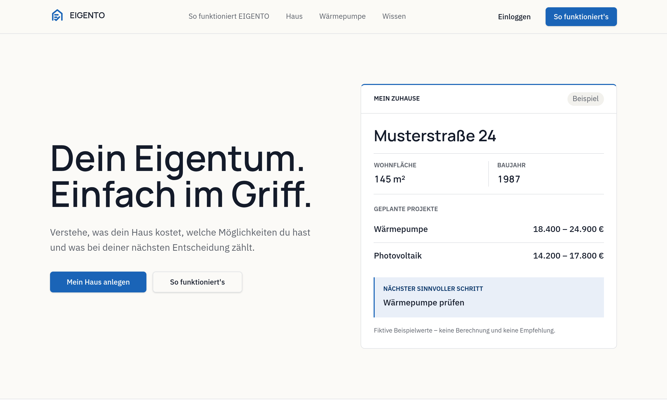Click the Mein Haus anlegen button
The height and width of the screenshot is (417, 667).
98,282
